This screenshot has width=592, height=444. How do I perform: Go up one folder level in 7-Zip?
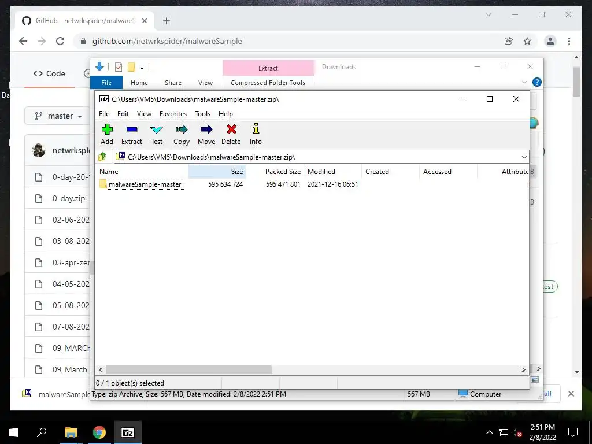tap(102, 157)
